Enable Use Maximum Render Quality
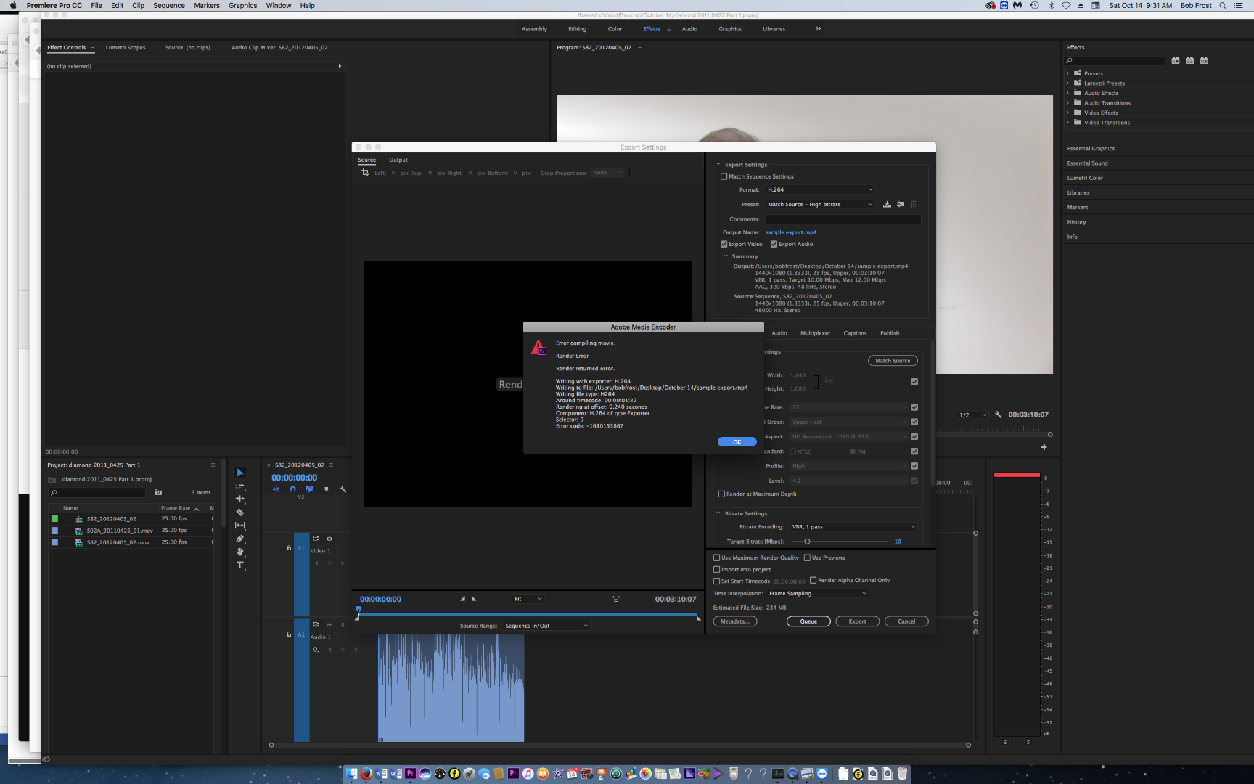The width and height of the screenshot is (1254, 784). [x=717, y=558]
